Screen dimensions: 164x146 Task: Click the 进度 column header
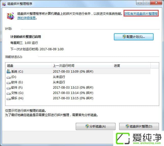coord(131,66)
